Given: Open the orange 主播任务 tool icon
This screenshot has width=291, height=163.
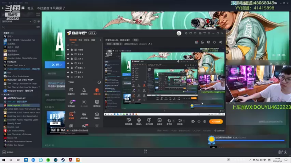Looking at the screenshot, I should pos(97,92).
